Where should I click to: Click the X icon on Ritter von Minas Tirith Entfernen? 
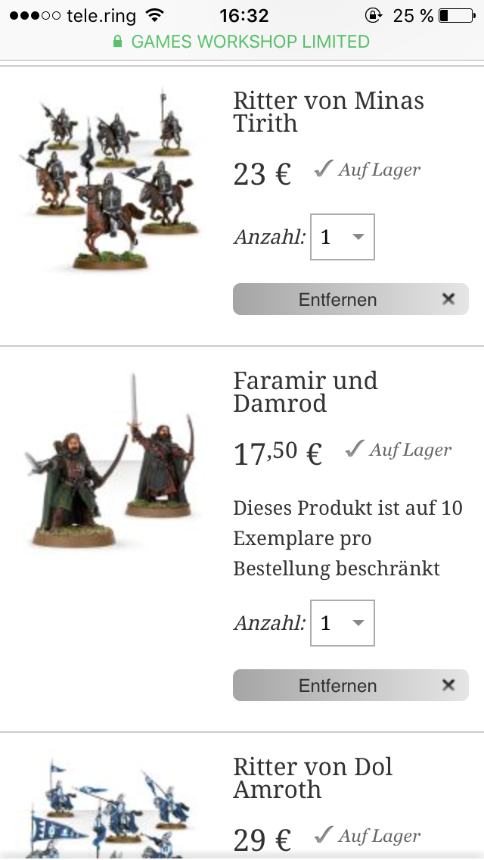[448, 299]
